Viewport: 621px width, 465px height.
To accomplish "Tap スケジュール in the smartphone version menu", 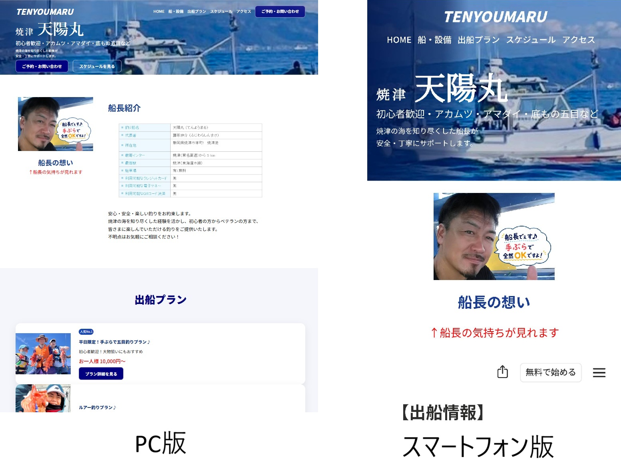I will [x=531, y=40].
